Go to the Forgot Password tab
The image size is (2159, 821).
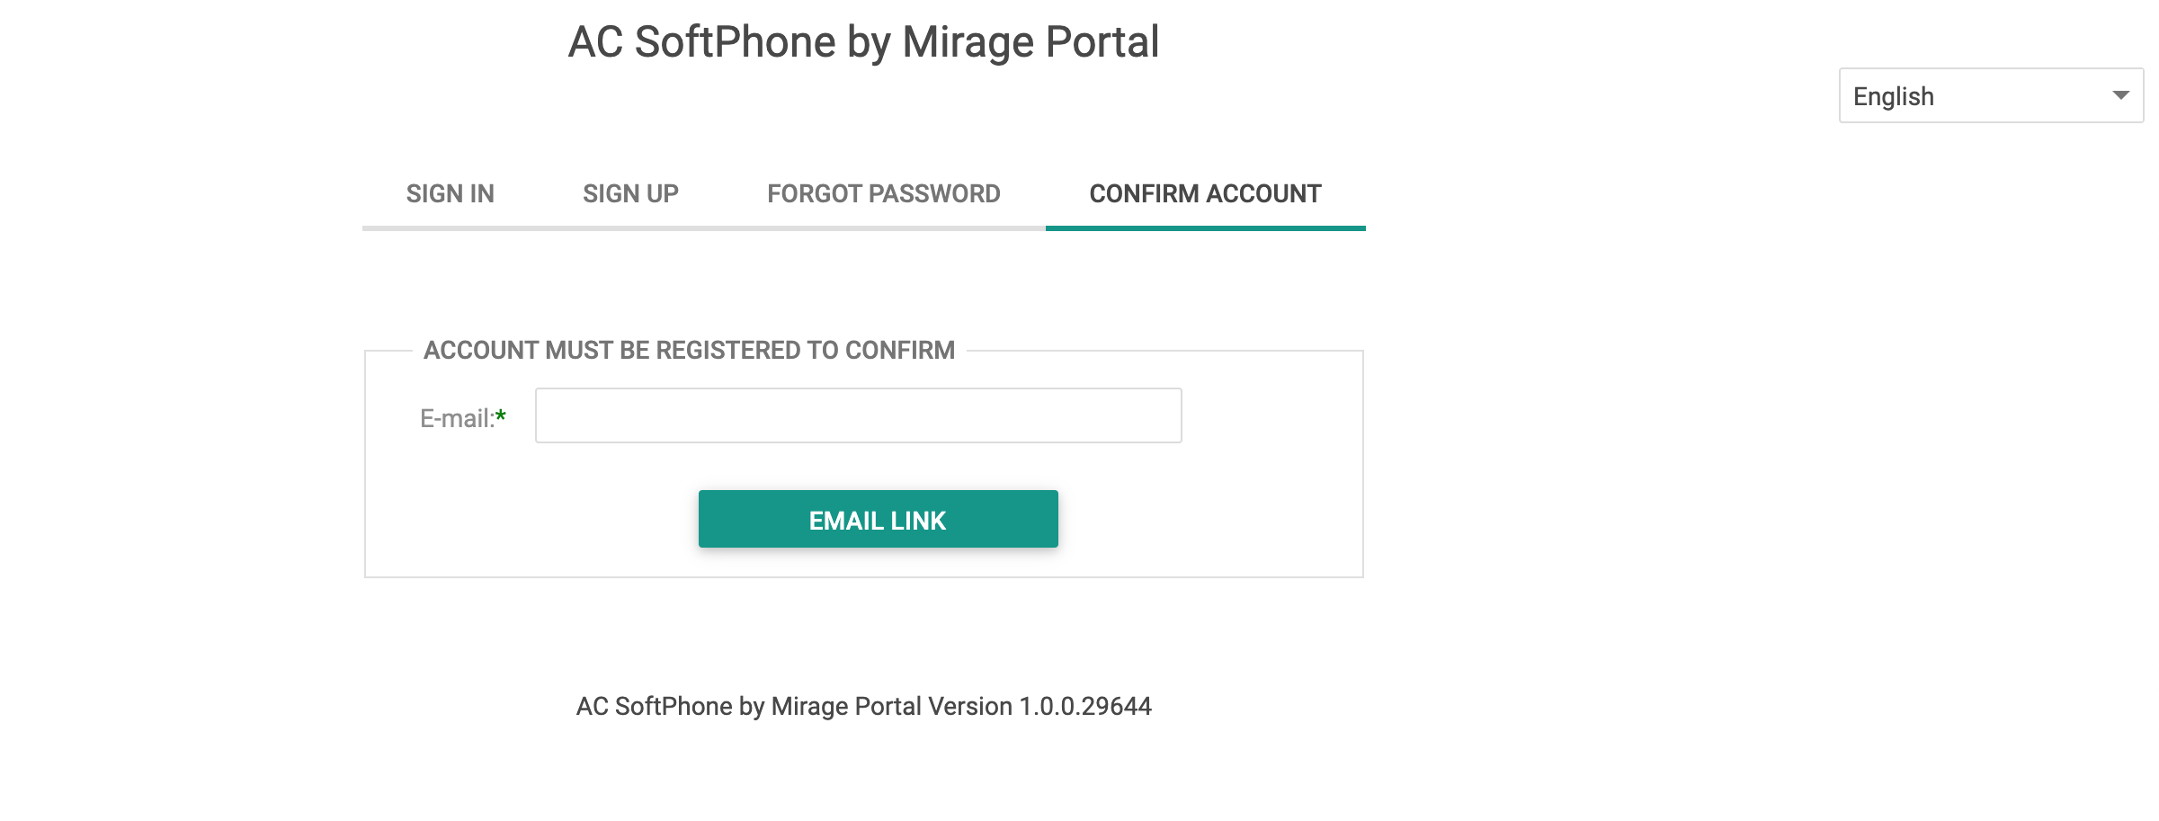pos(884,193)
